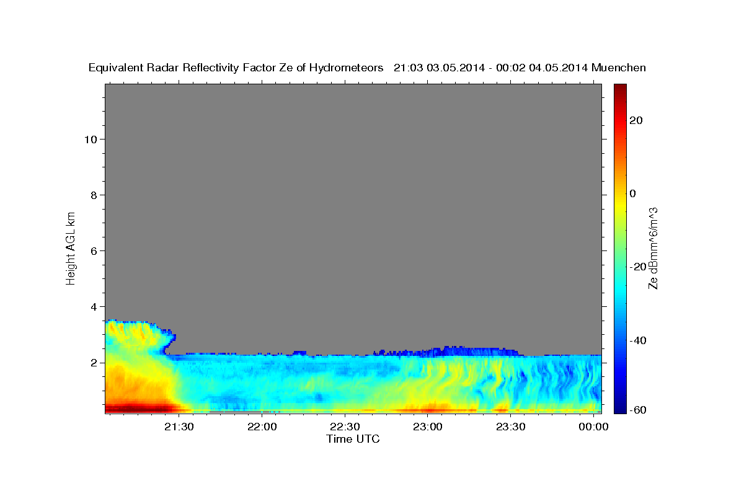Viewport: 744px width, 496px height.
Task: Click the 'Time UTC' axis label
Action: click(x=353, y=439)
